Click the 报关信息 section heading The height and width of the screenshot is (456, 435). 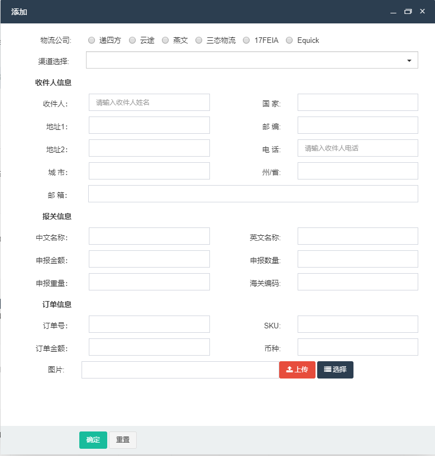coord(57,216)
